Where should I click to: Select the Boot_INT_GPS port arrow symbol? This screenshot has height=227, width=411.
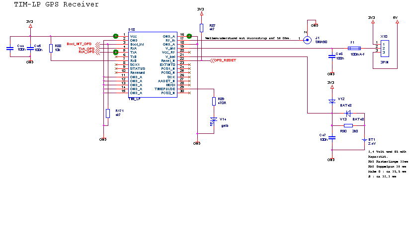pos(97,44)
